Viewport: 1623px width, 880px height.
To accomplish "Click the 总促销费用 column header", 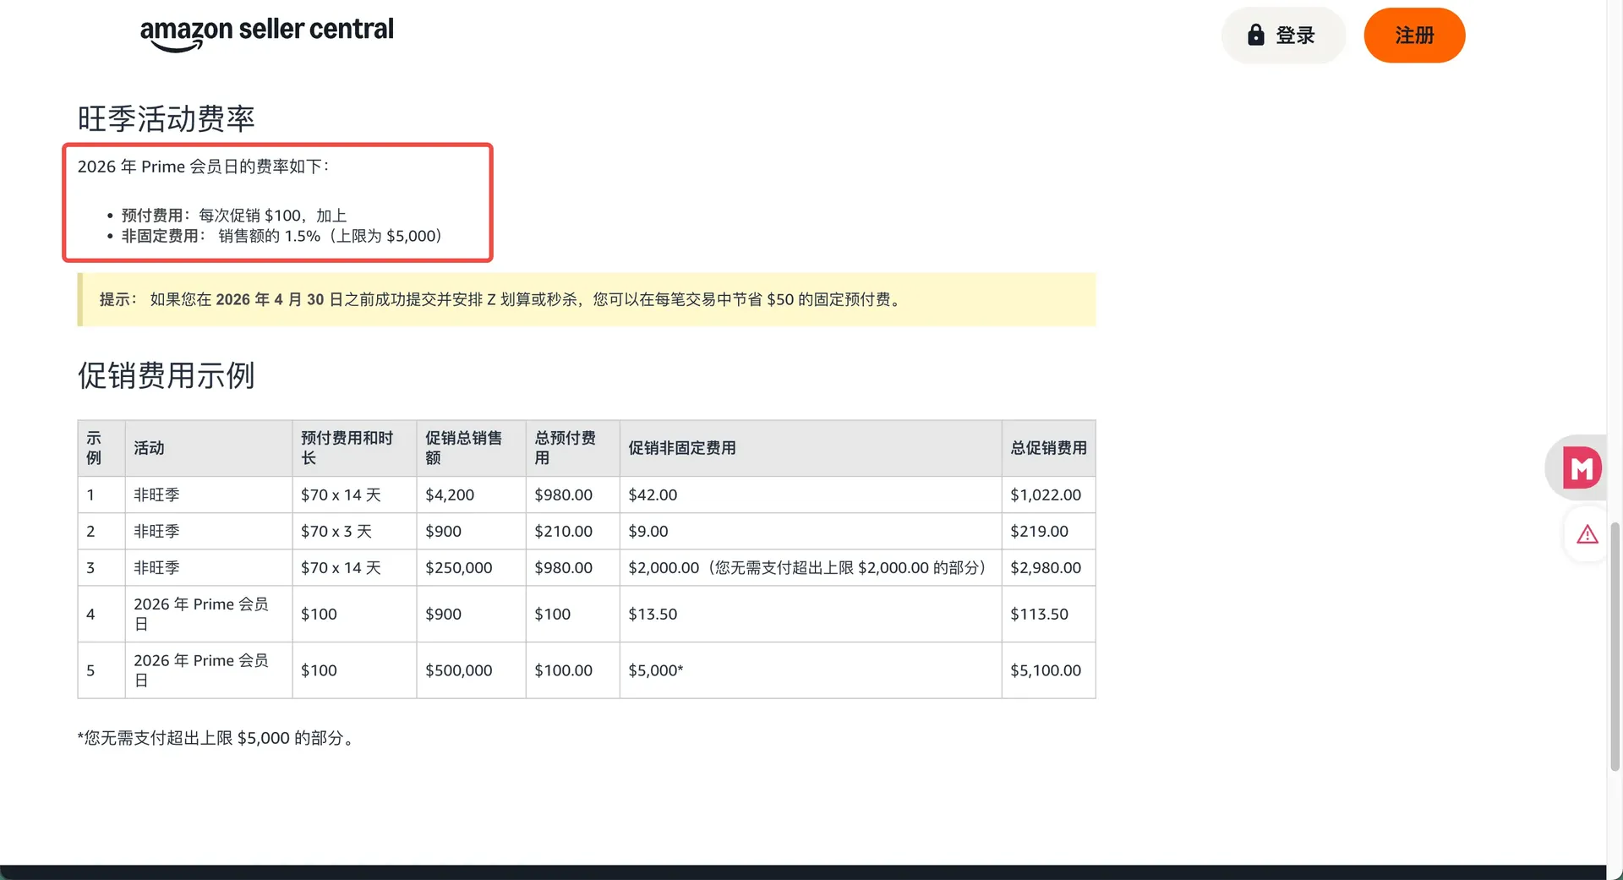I will point(1048,448).
